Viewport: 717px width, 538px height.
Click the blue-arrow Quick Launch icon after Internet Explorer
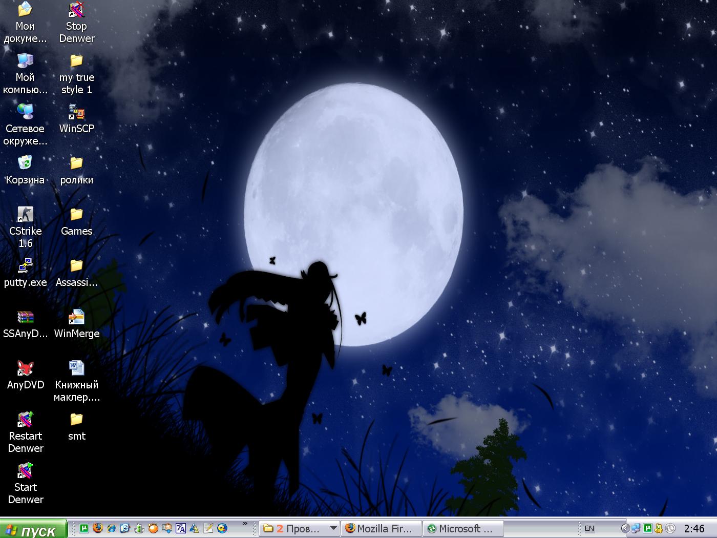(x=125, y=528)
